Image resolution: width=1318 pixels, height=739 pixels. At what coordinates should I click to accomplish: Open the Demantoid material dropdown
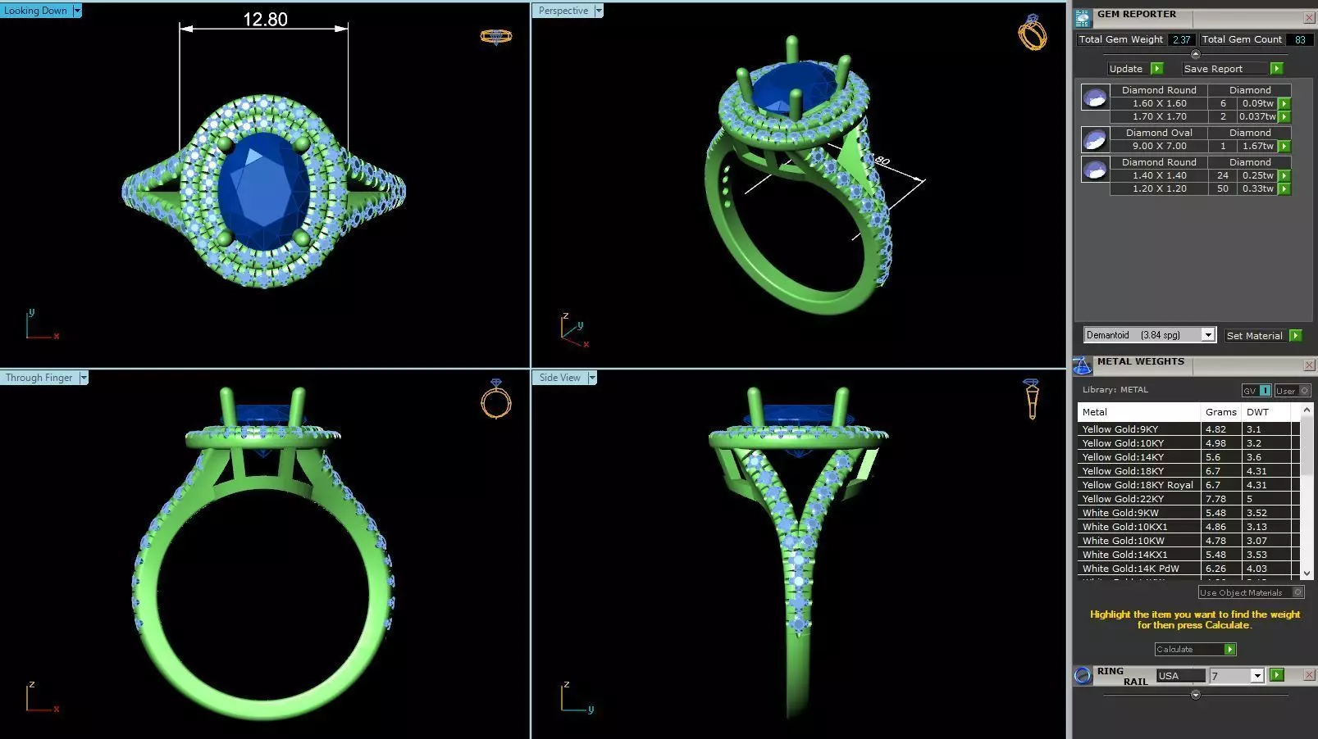coord(1207,335)
